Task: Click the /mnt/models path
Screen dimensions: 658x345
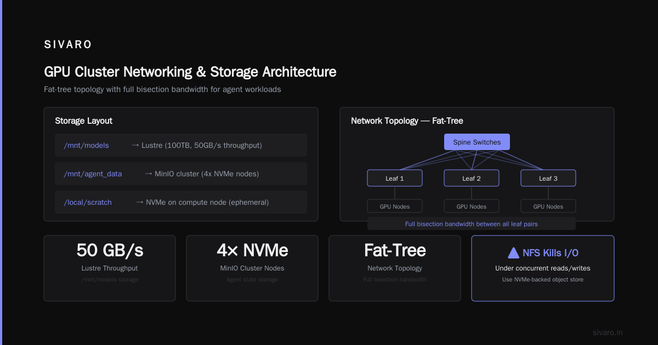Action: [x=86, y=145]
